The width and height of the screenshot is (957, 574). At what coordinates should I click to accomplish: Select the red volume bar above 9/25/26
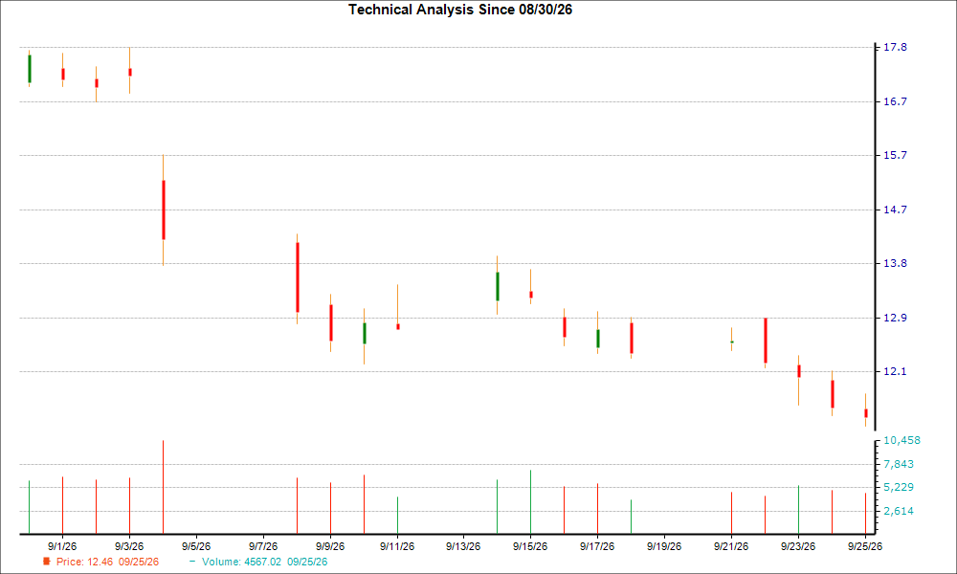coord(865,514)
